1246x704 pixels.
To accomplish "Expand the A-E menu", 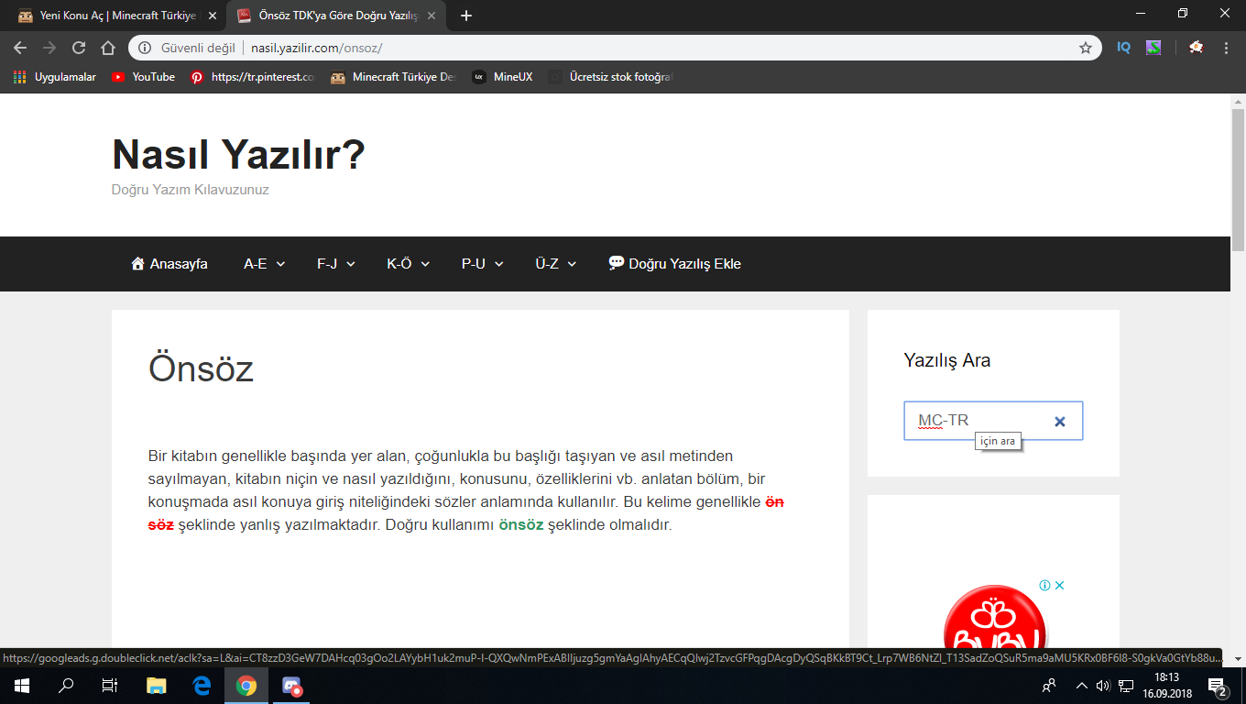I will (264, 264).
